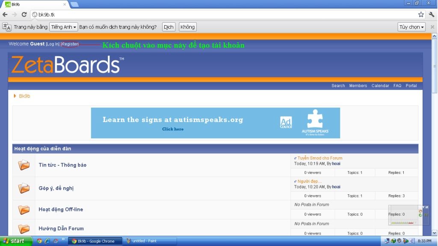Open the Tuyển Smod cho Forum topic
Image resolution: width=438 pixels, height=246 pixels.
320,158
